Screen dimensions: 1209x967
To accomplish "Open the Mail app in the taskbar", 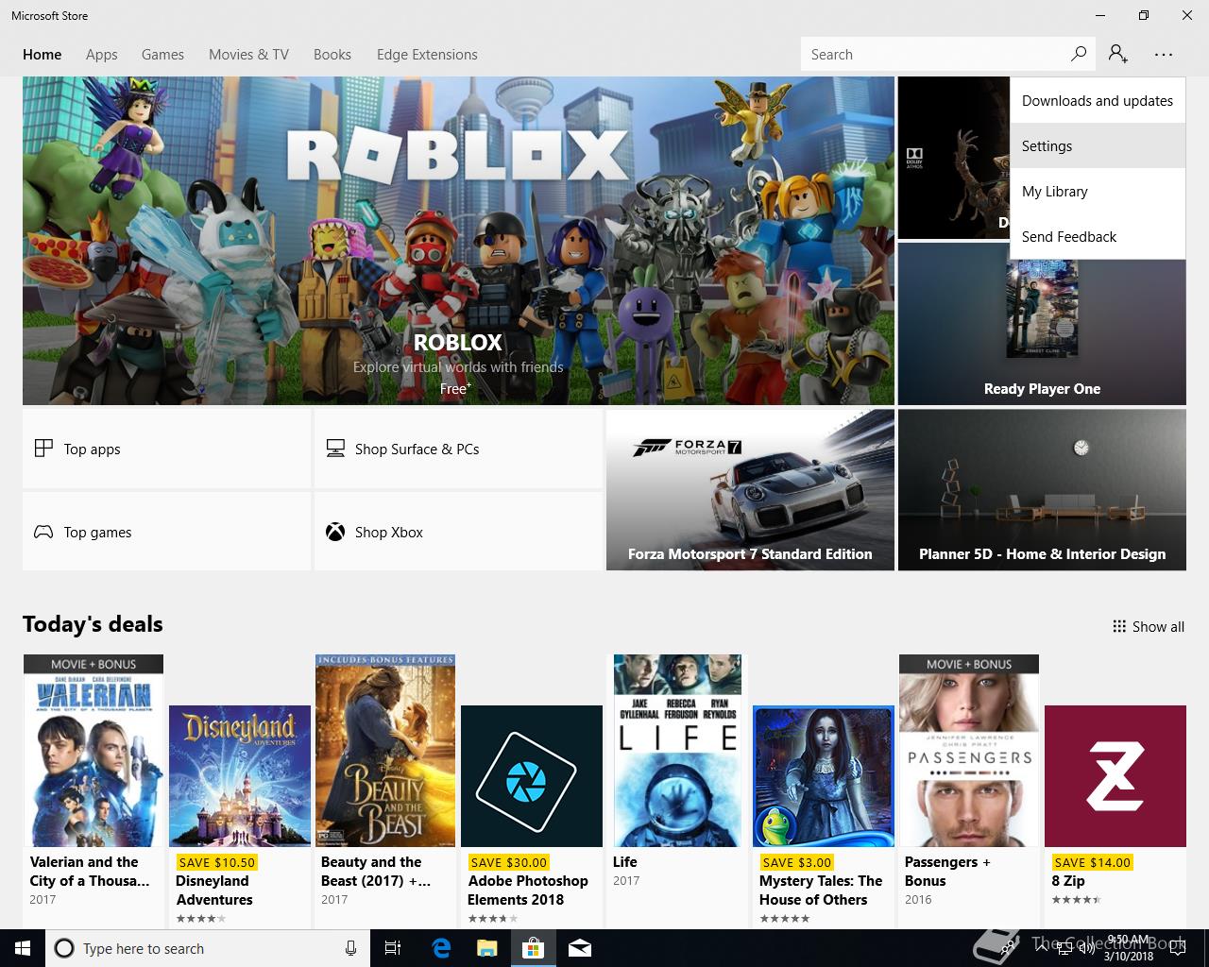I will [580, 948].
